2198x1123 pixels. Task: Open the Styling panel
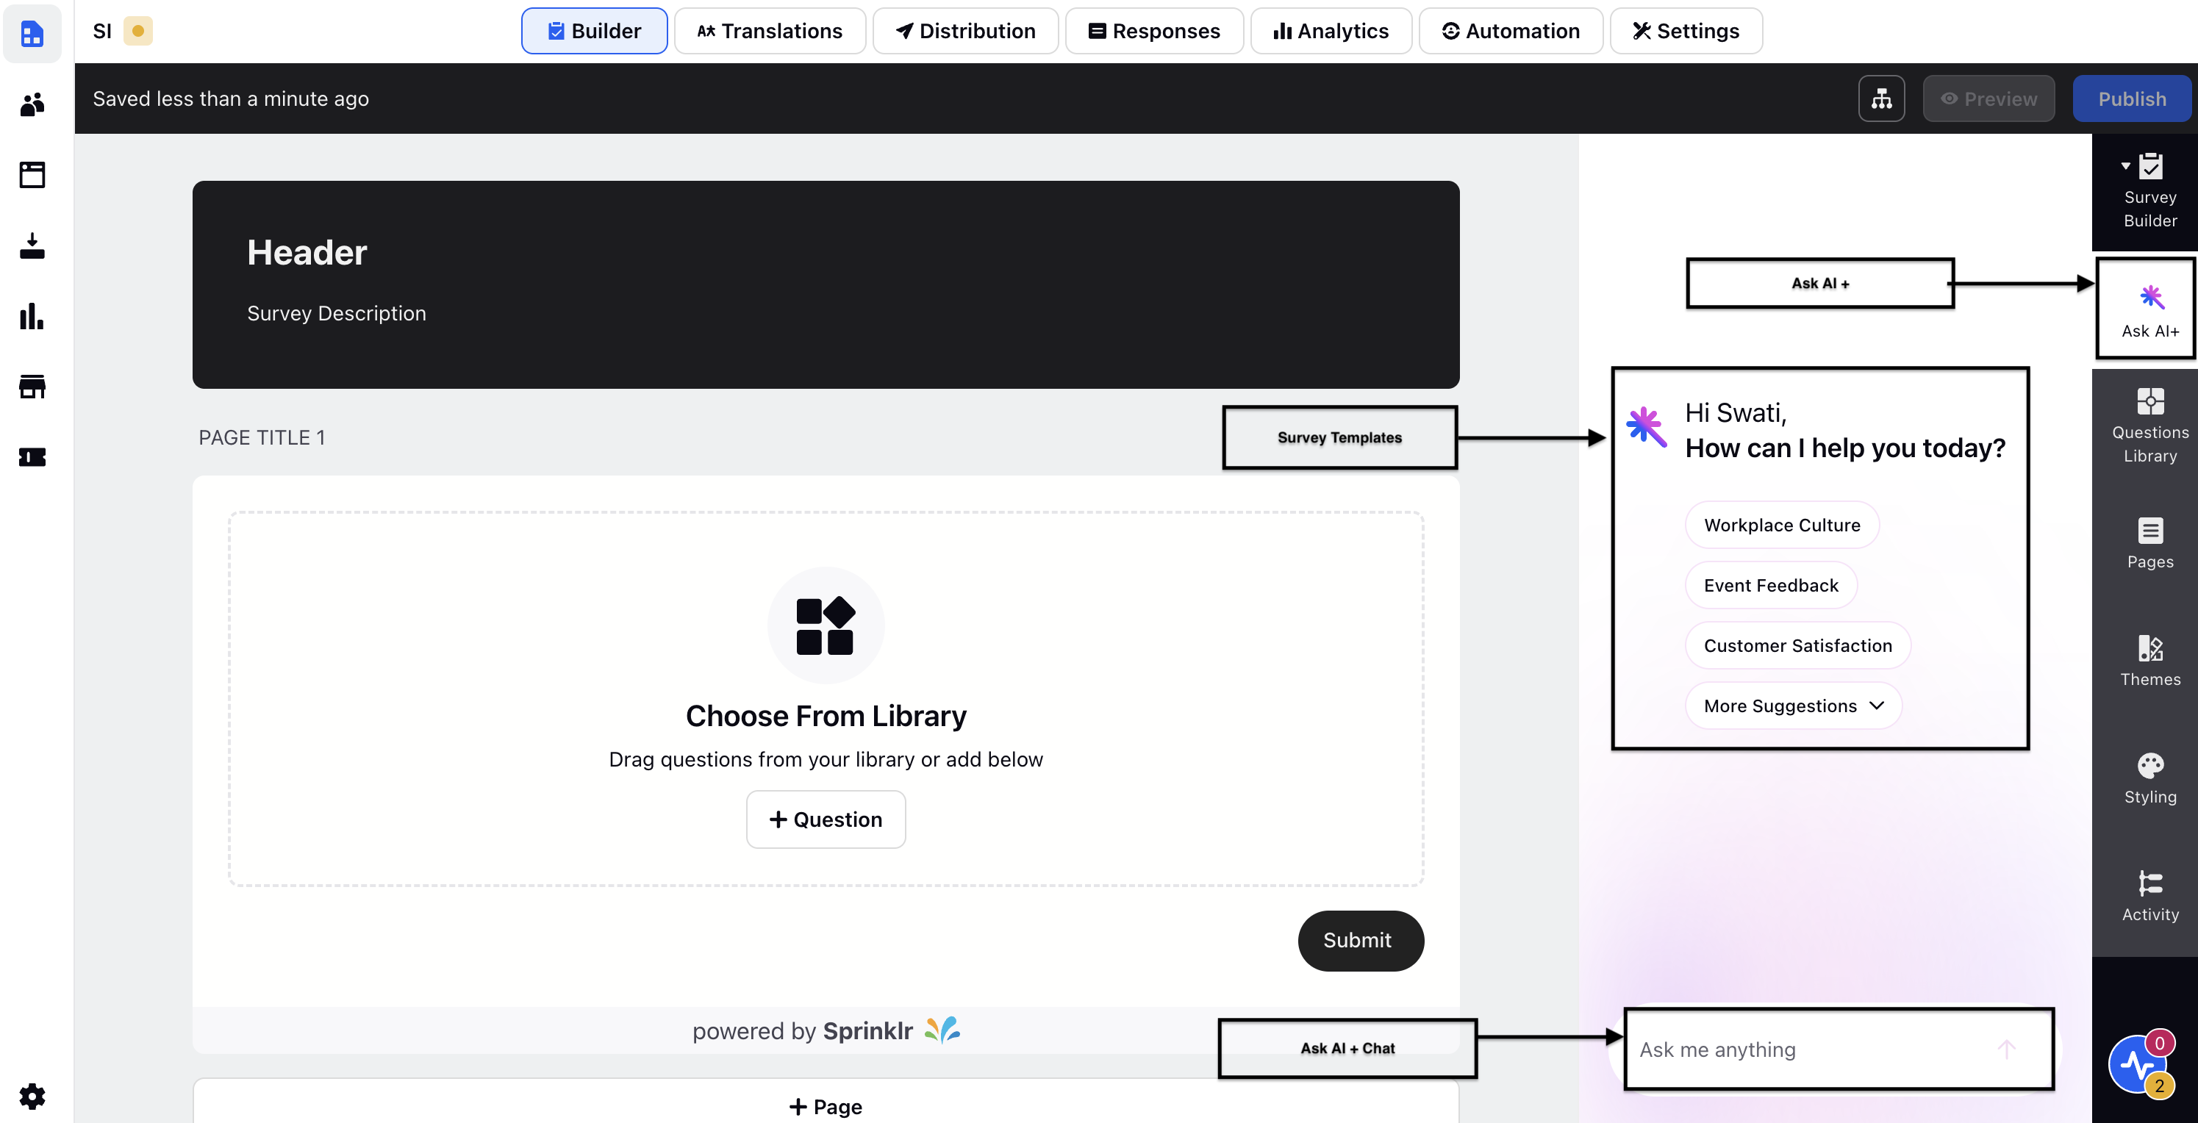(2149, 778)
